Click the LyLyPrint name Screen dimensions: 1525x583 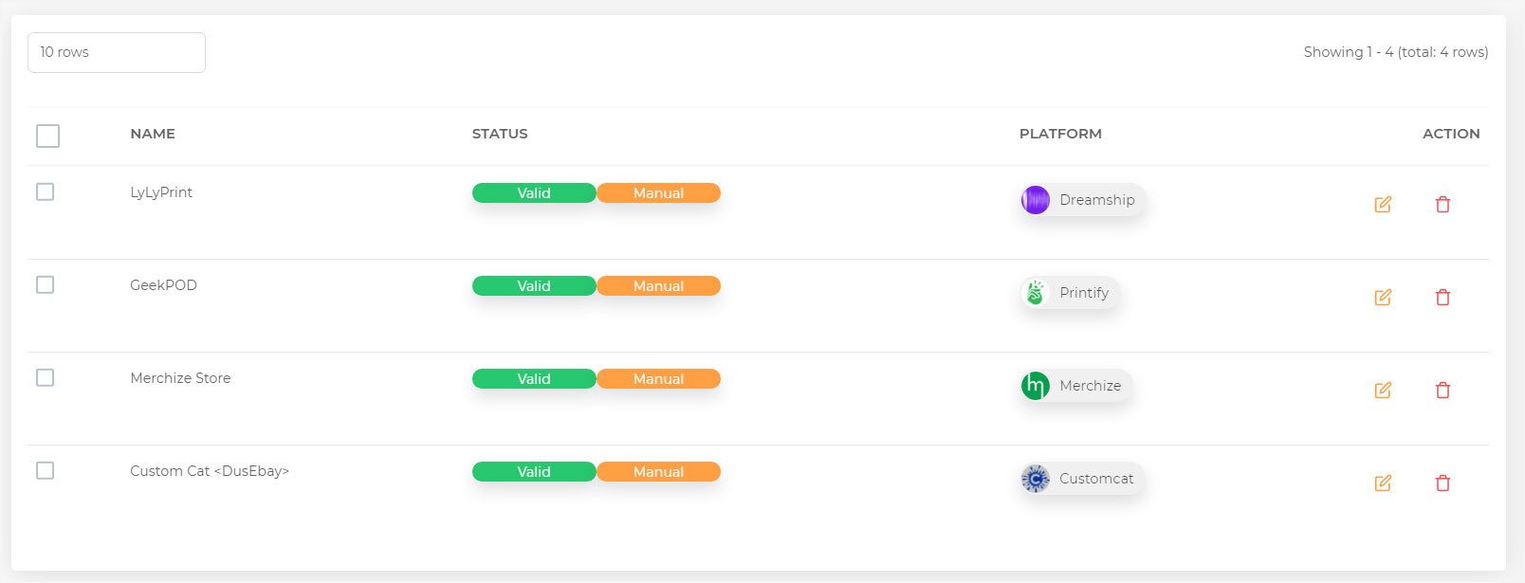point(161,192)
